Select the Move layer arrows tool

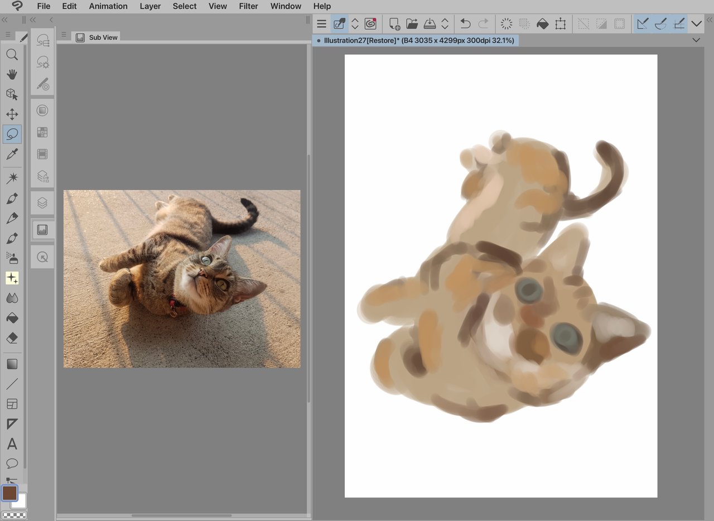coord(12,115)
